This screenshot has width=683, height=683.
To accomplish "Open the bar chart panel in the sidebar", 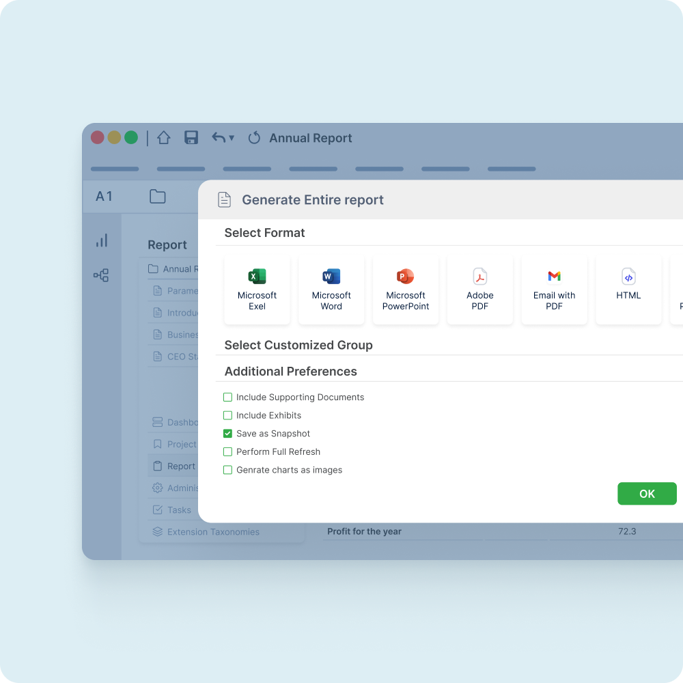I will coord(102,240).
